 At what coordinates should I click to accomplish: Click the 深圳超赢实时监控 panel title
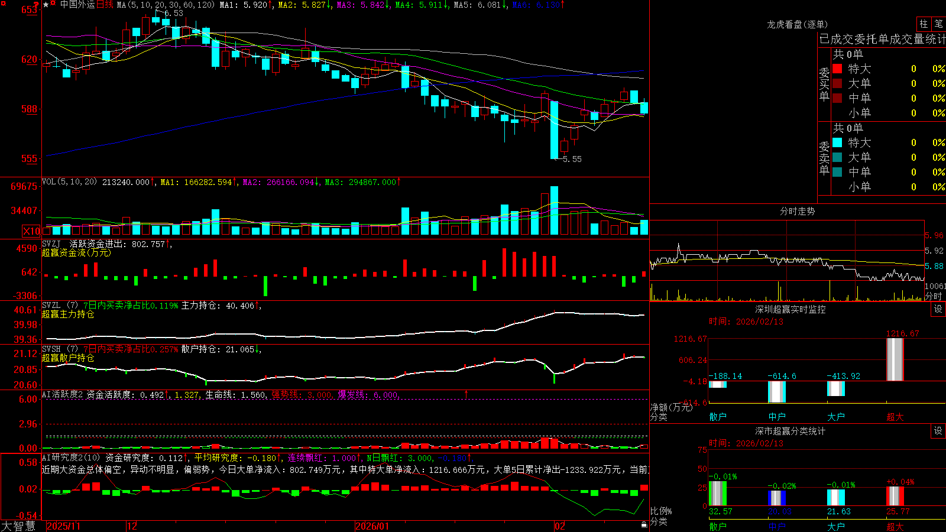(791, 309)
